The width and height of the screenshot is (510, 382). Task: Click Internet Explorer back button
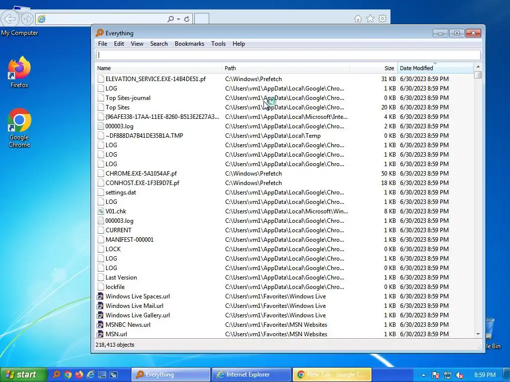click(x=10, y=19)
